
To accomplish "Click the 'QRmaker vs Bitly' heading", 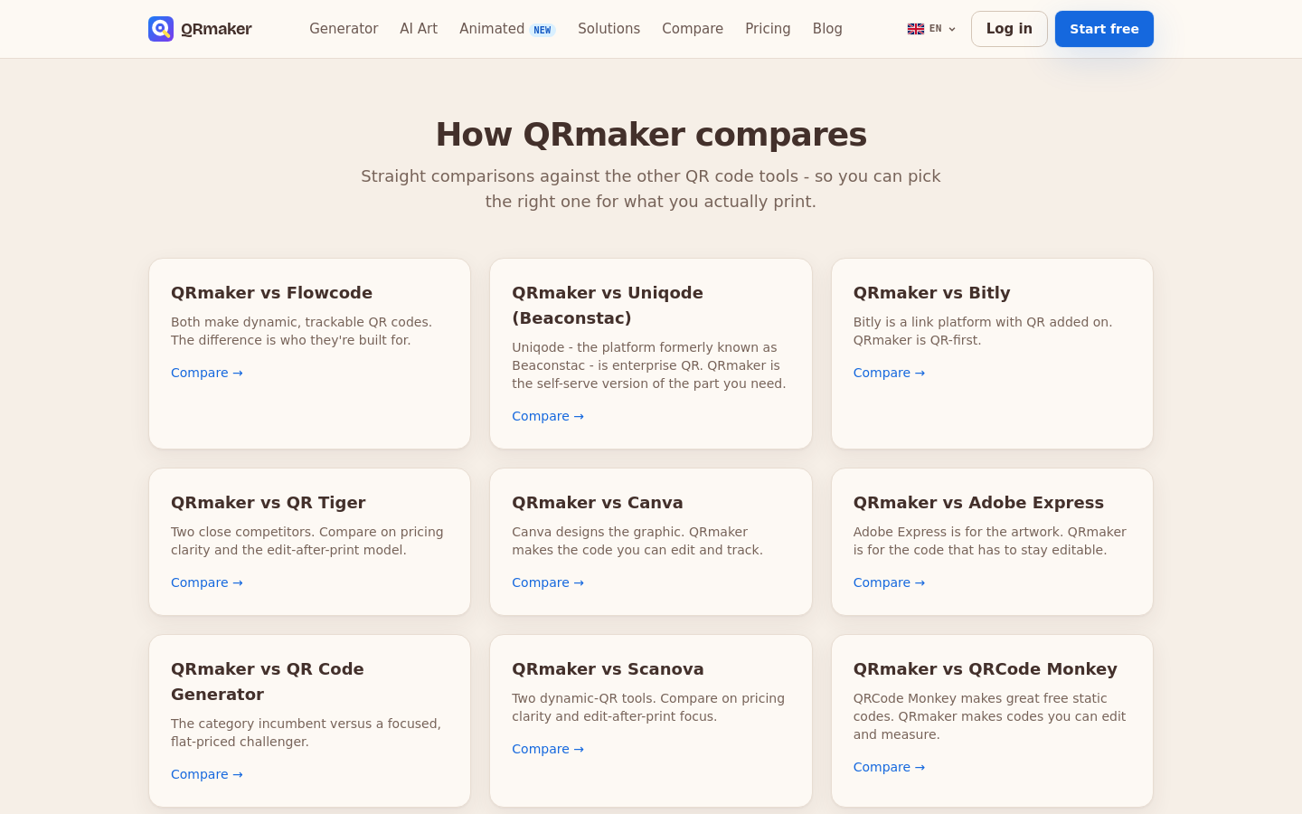I will 931,293.
